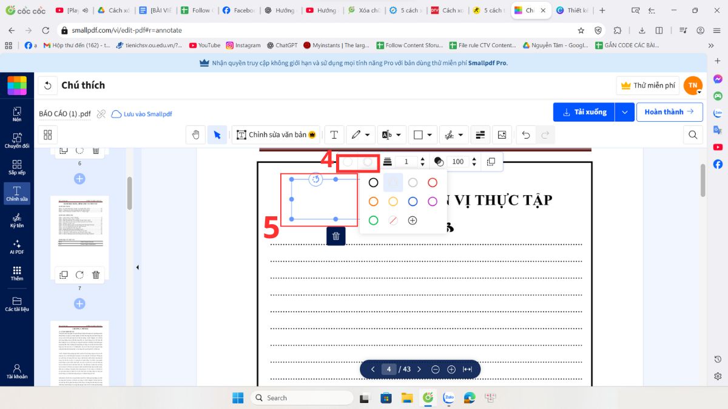Click the Smallpdf colorful logo
The image size is (728, 409).
[17, 85]
